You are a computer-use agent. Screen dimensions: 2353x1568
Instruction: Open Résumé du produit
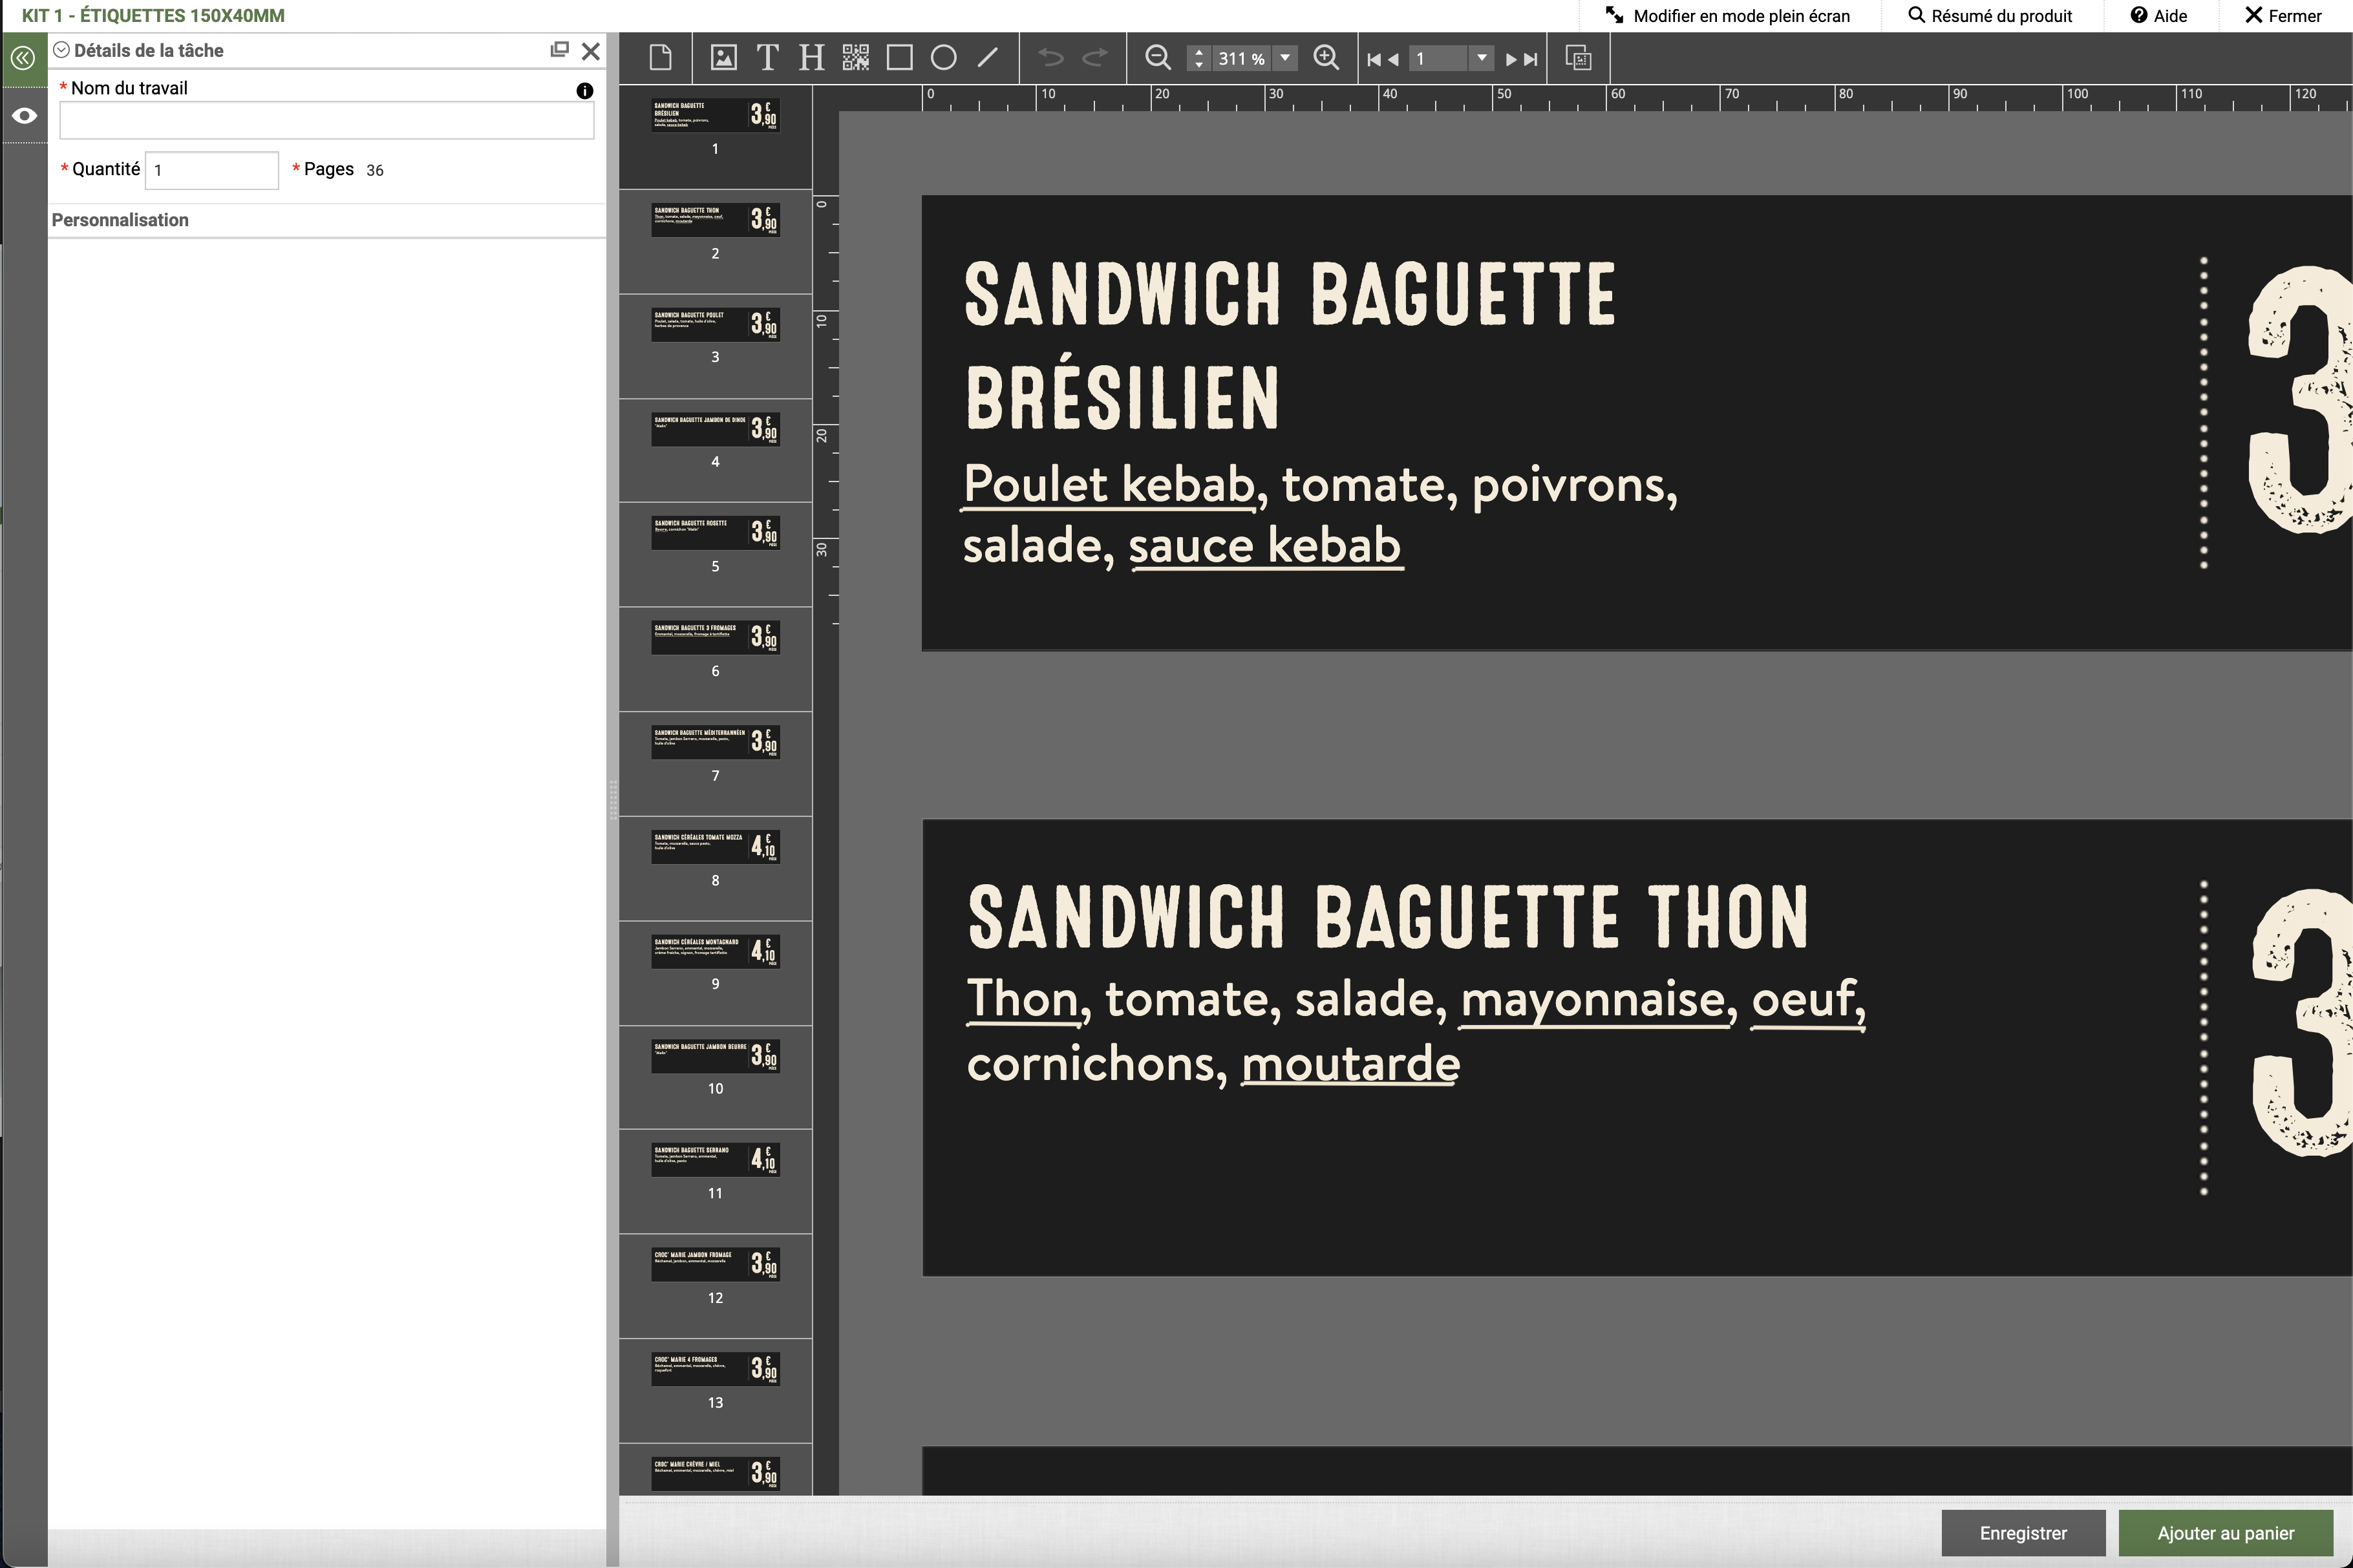(1990, 16)
